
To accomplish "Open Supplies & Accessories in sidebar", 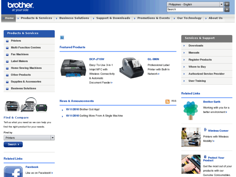I will pos(26,82).
